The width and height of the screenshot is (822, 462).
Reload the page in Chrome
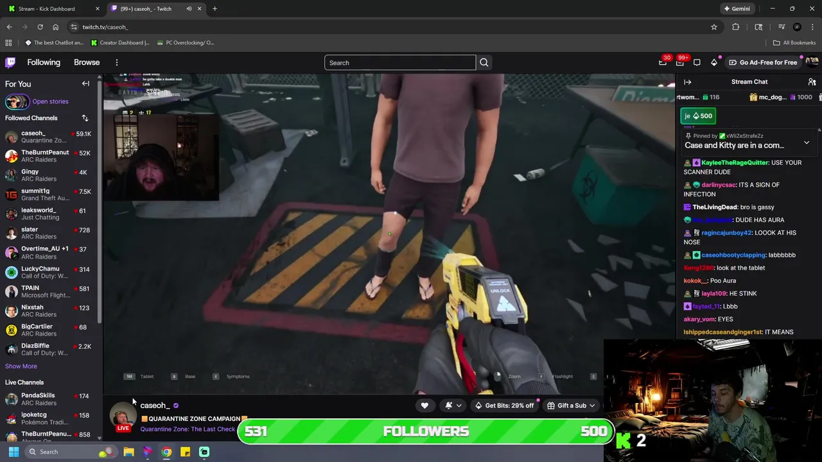coord(40,27)
